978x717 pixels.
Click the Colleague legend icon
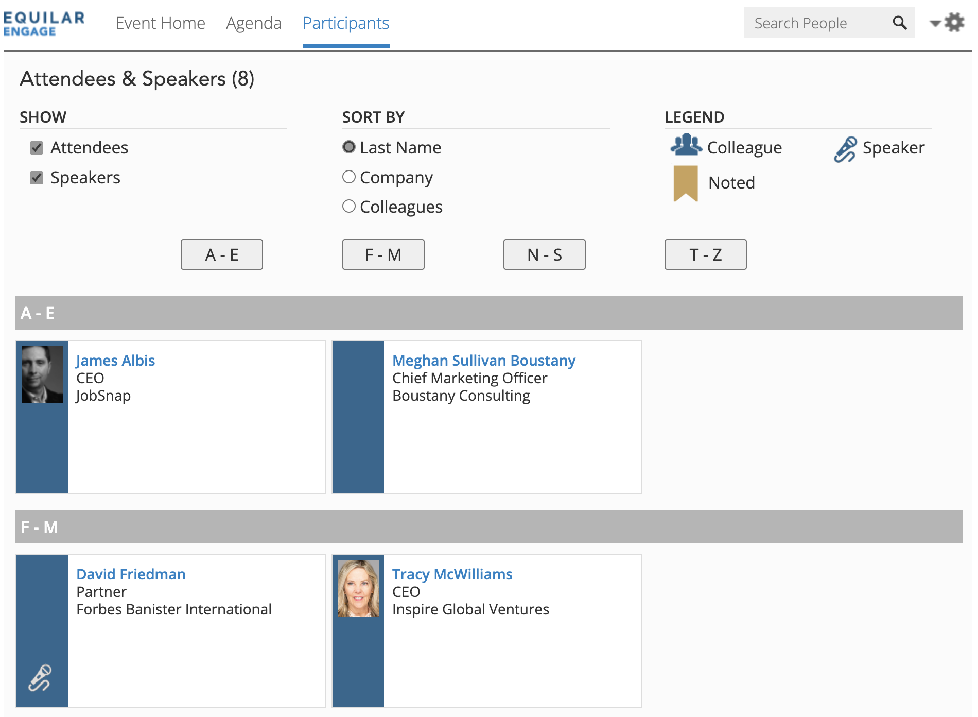(686, 145)
